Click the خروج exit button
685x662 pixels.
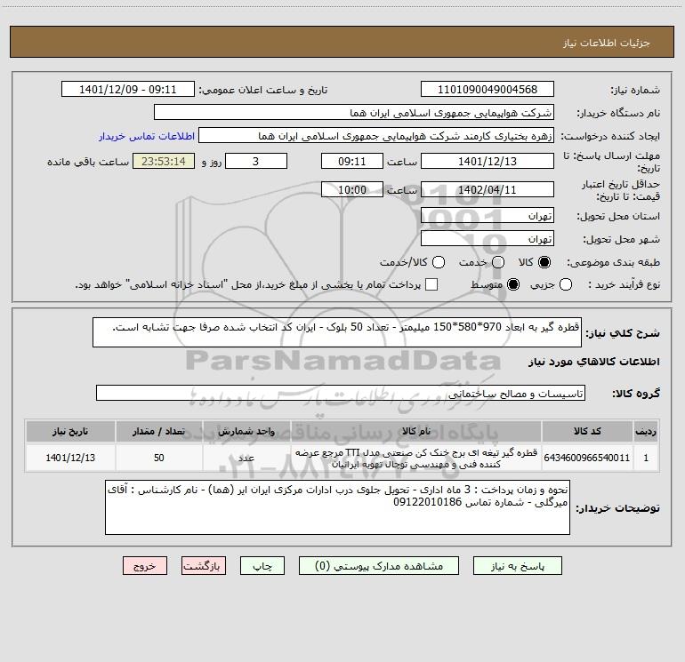click(145, 565)
